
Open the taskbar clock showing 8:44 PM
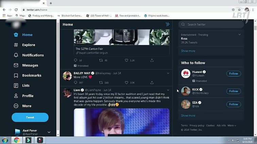pyautogui.click(x=247, y=140)
